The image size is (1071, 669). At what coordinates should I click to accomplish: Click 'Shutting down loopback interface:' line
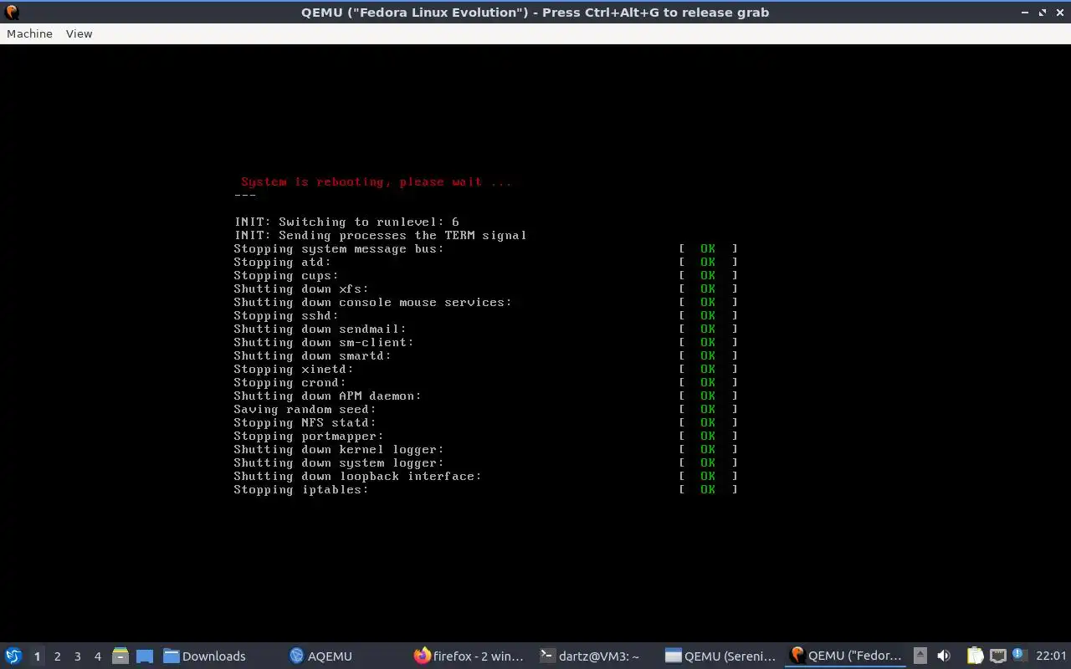tap(358, 476)
